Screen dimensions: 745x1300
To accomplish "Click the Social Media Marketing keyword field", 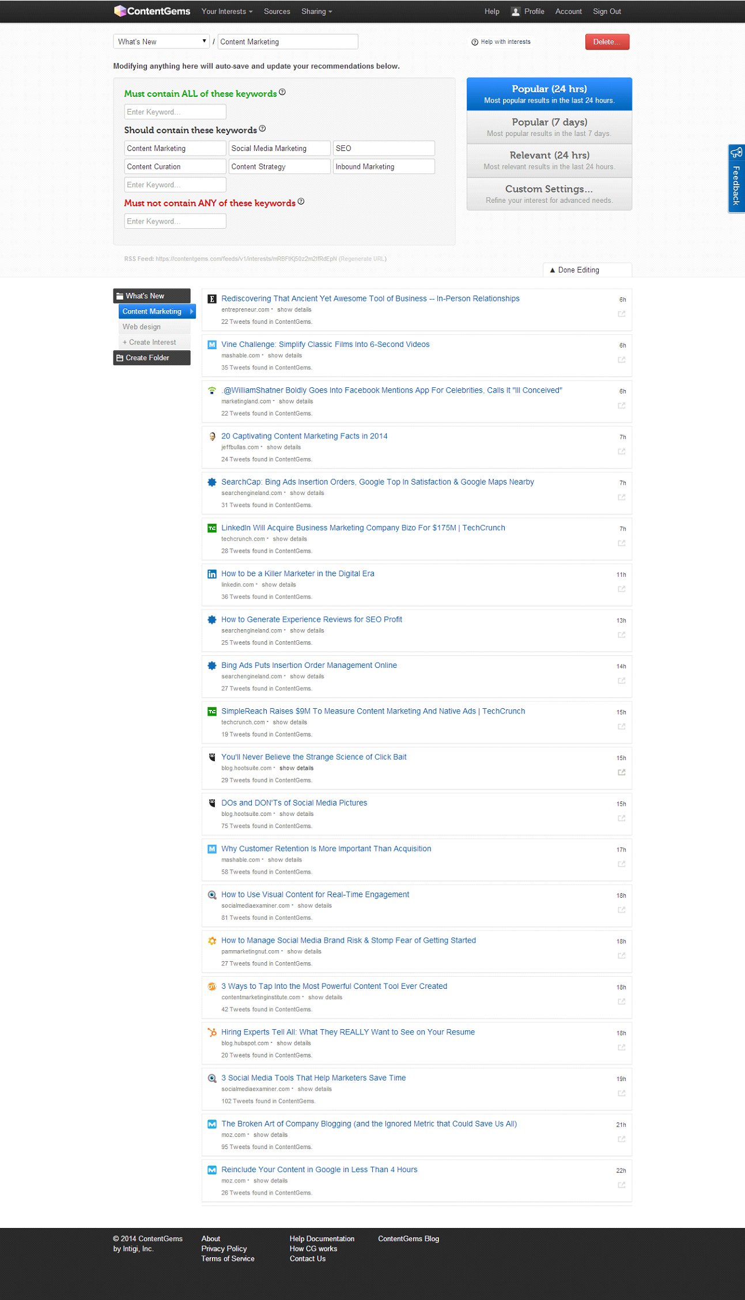I will pyautogui.click(x=279, y=148).
